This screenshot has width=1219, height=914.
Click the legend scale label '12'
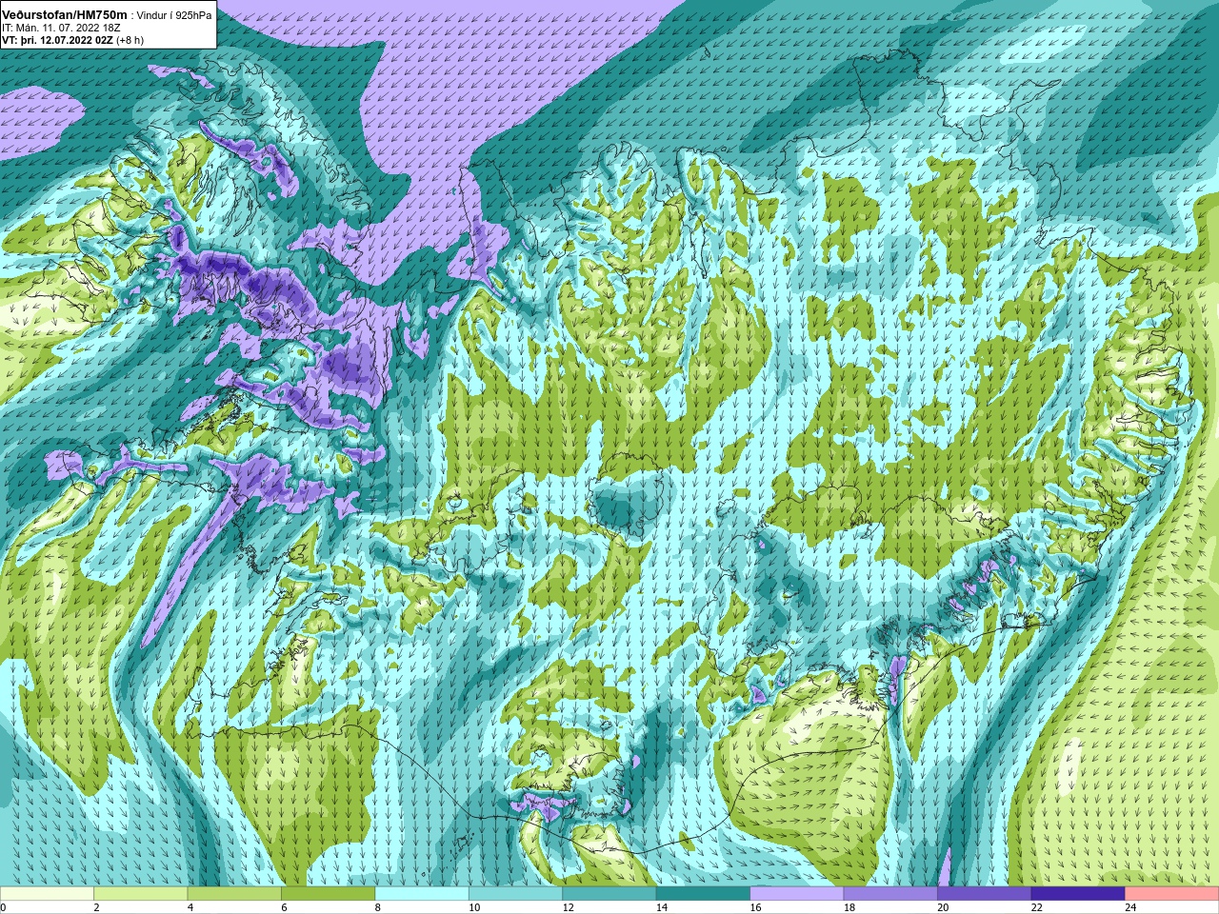pos(568,907)
